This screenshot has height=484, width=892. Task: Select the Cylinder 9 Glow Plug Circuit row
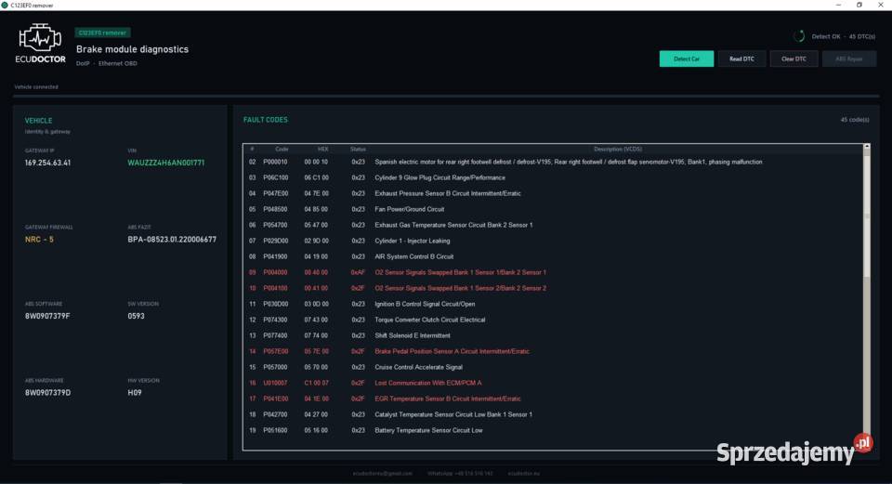click(x=553, y=177)
